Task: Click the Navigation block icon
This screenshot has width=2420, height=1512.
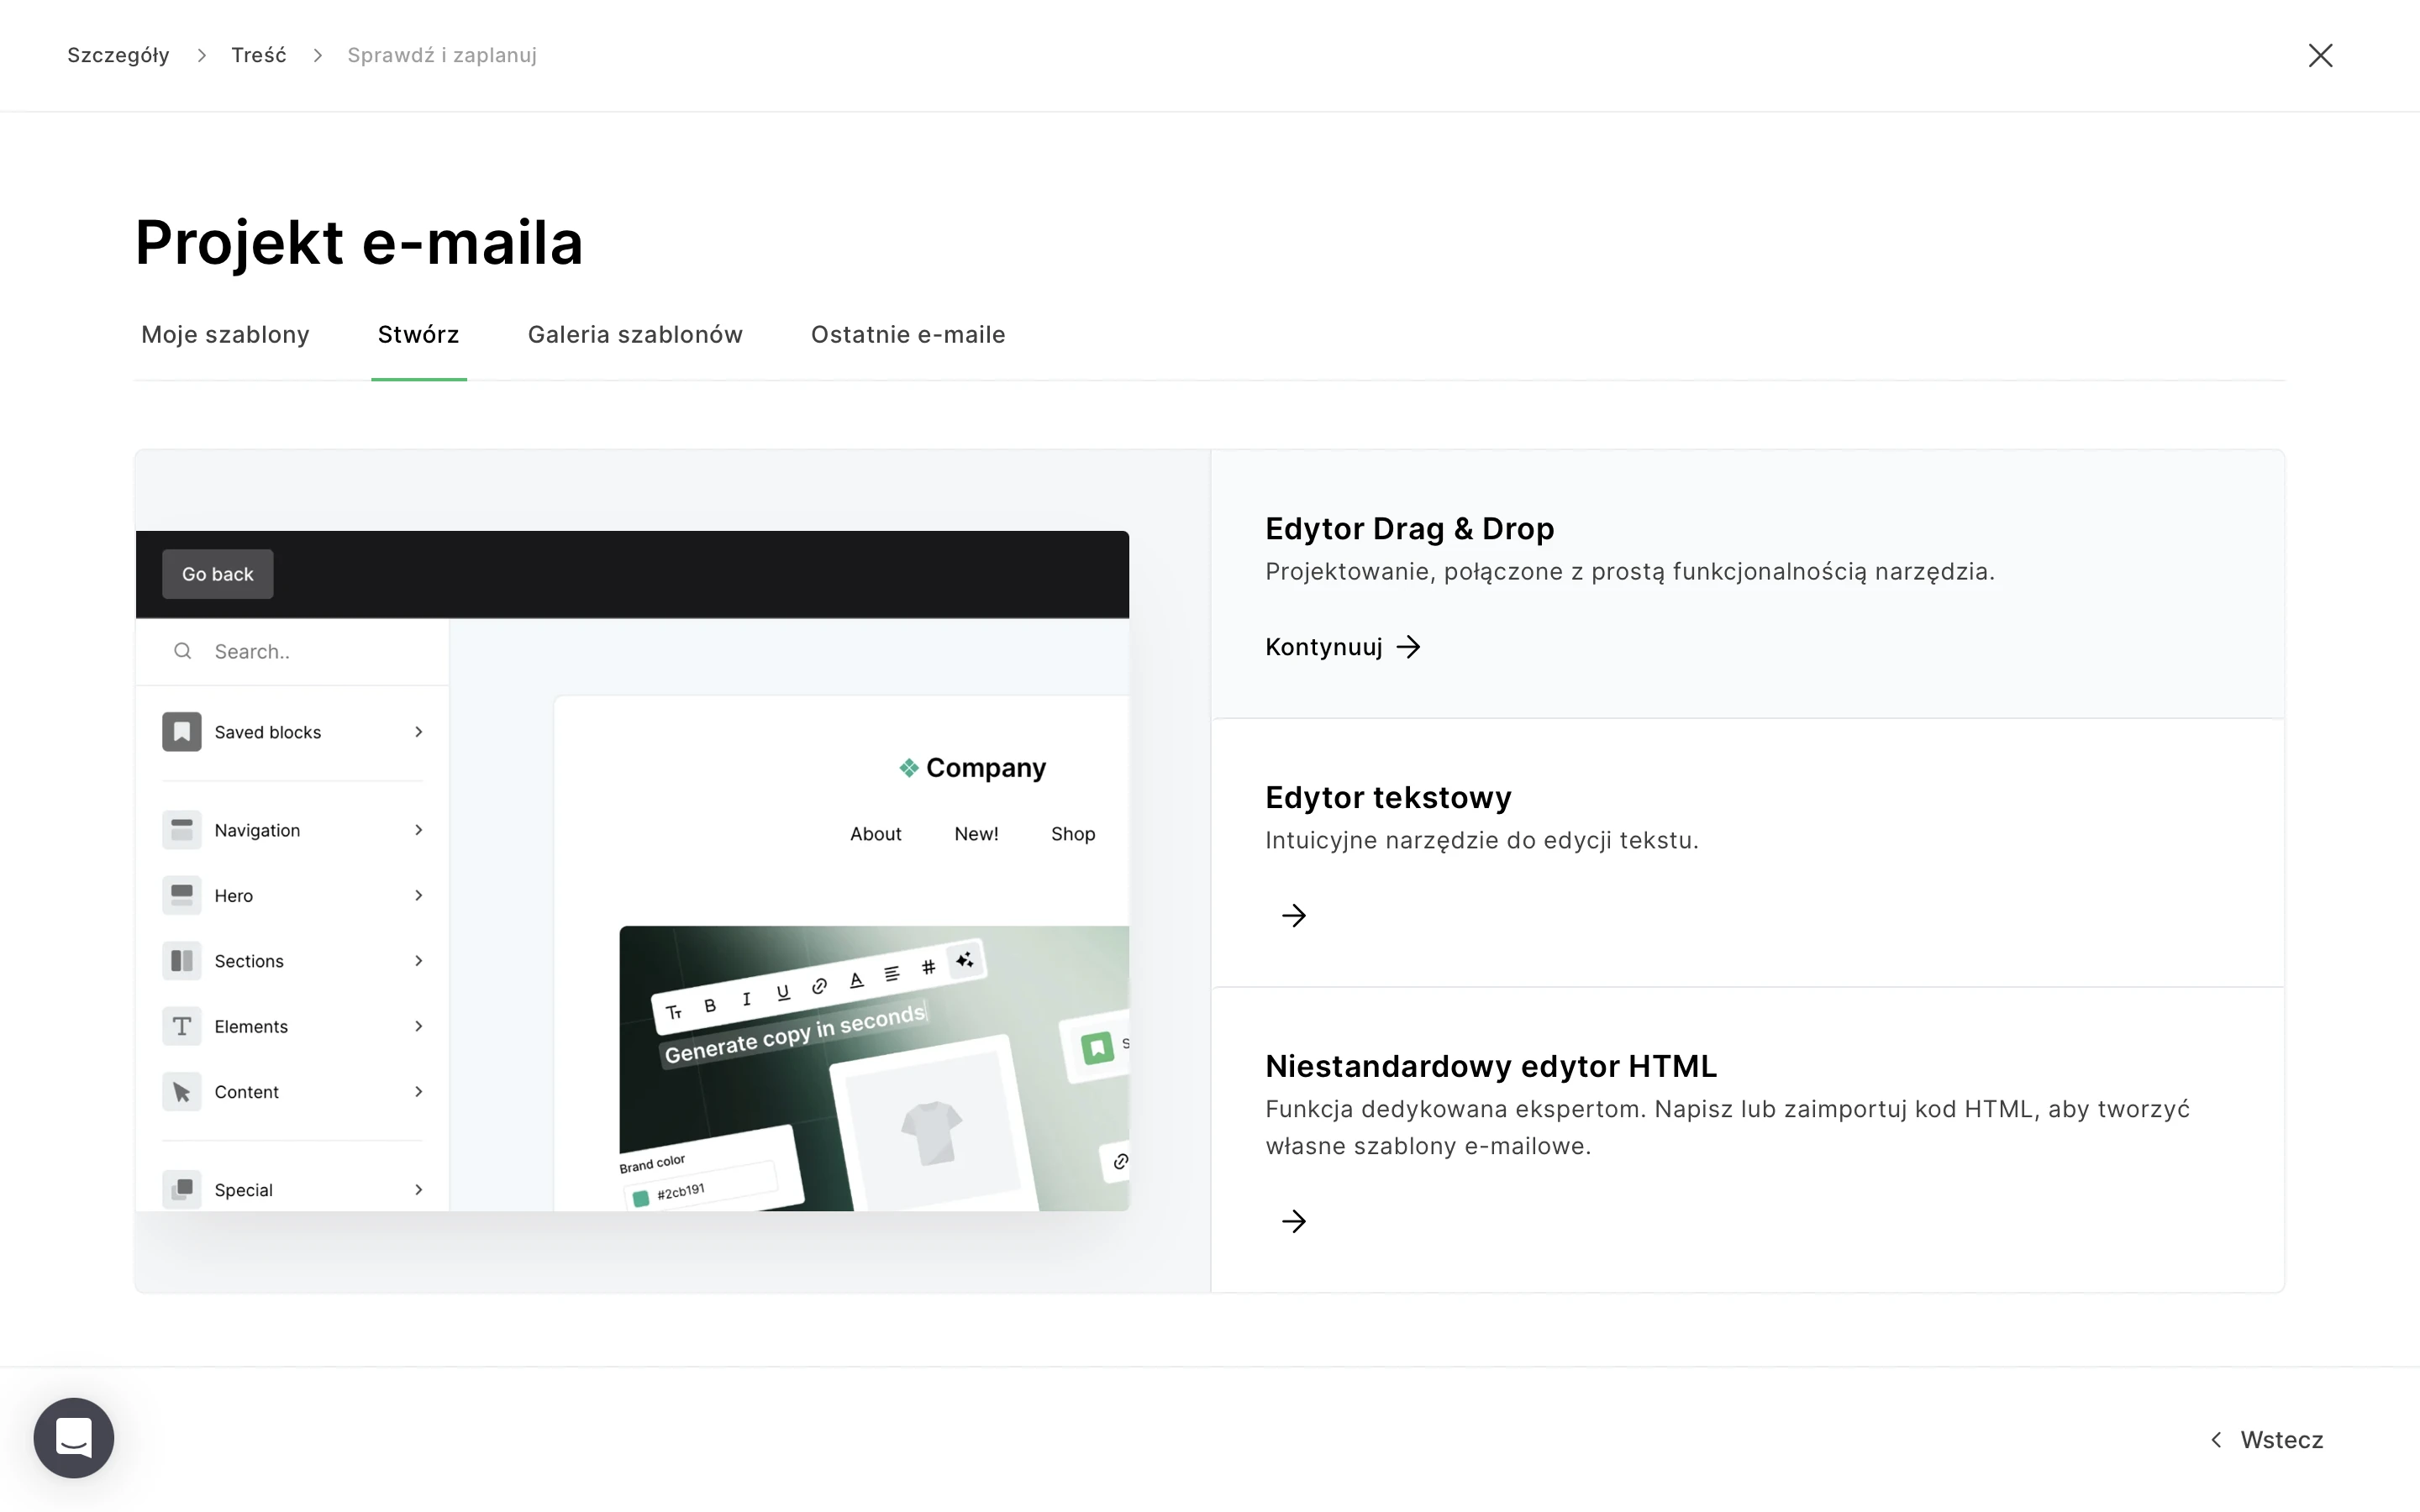Action: click(182, 830)
